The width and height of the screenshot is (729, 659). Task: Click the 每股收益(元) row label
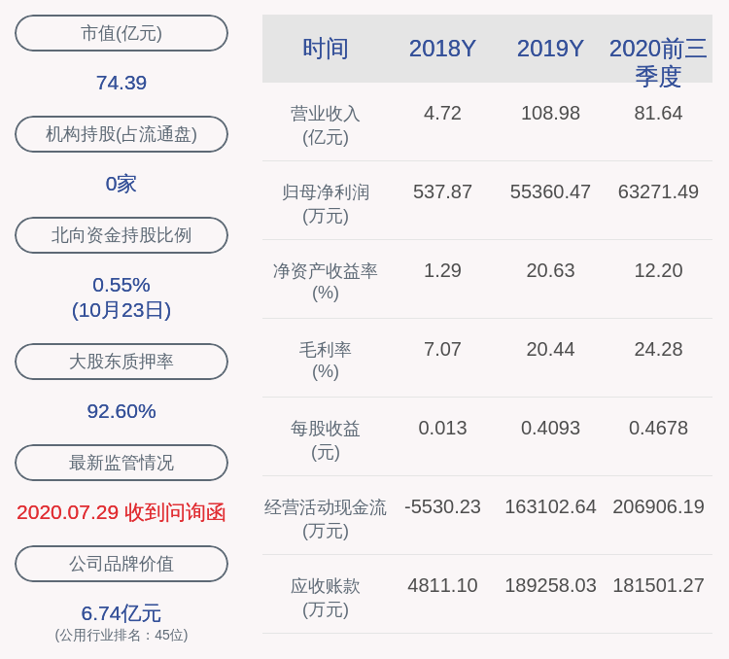(x=326, y=440)
